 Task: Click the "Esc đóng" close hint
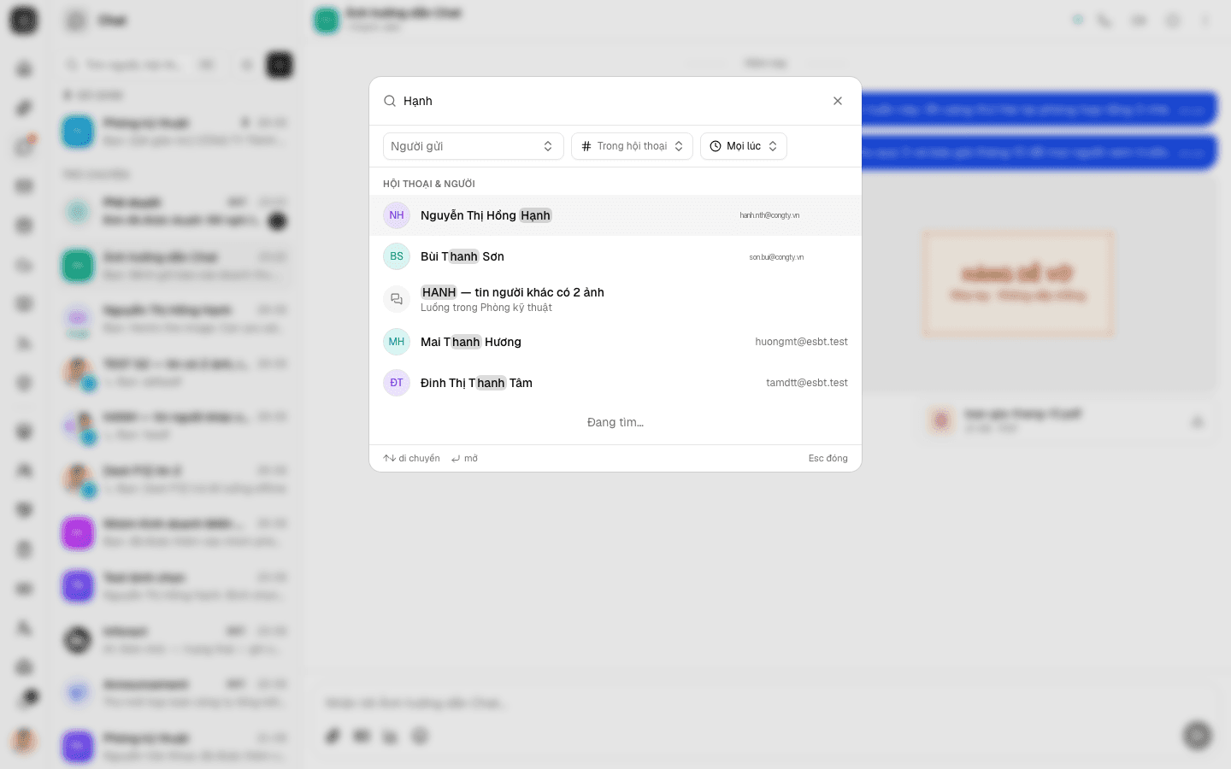pyautogui.click(x=828, y=459)
